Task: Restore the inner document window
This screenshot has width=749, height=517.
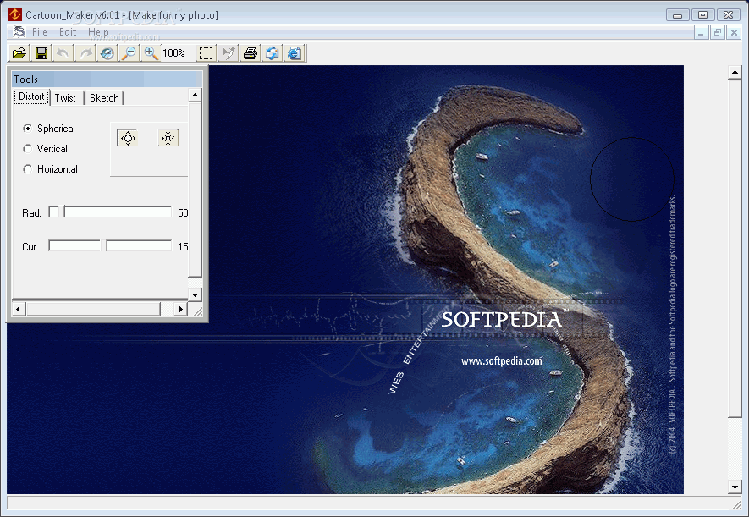Action: click(718, 32)
